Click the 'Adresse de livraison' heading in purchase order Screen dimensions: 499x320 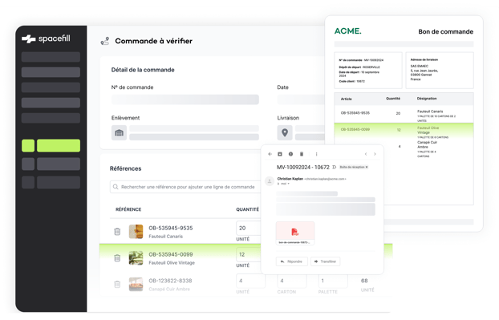424,59
